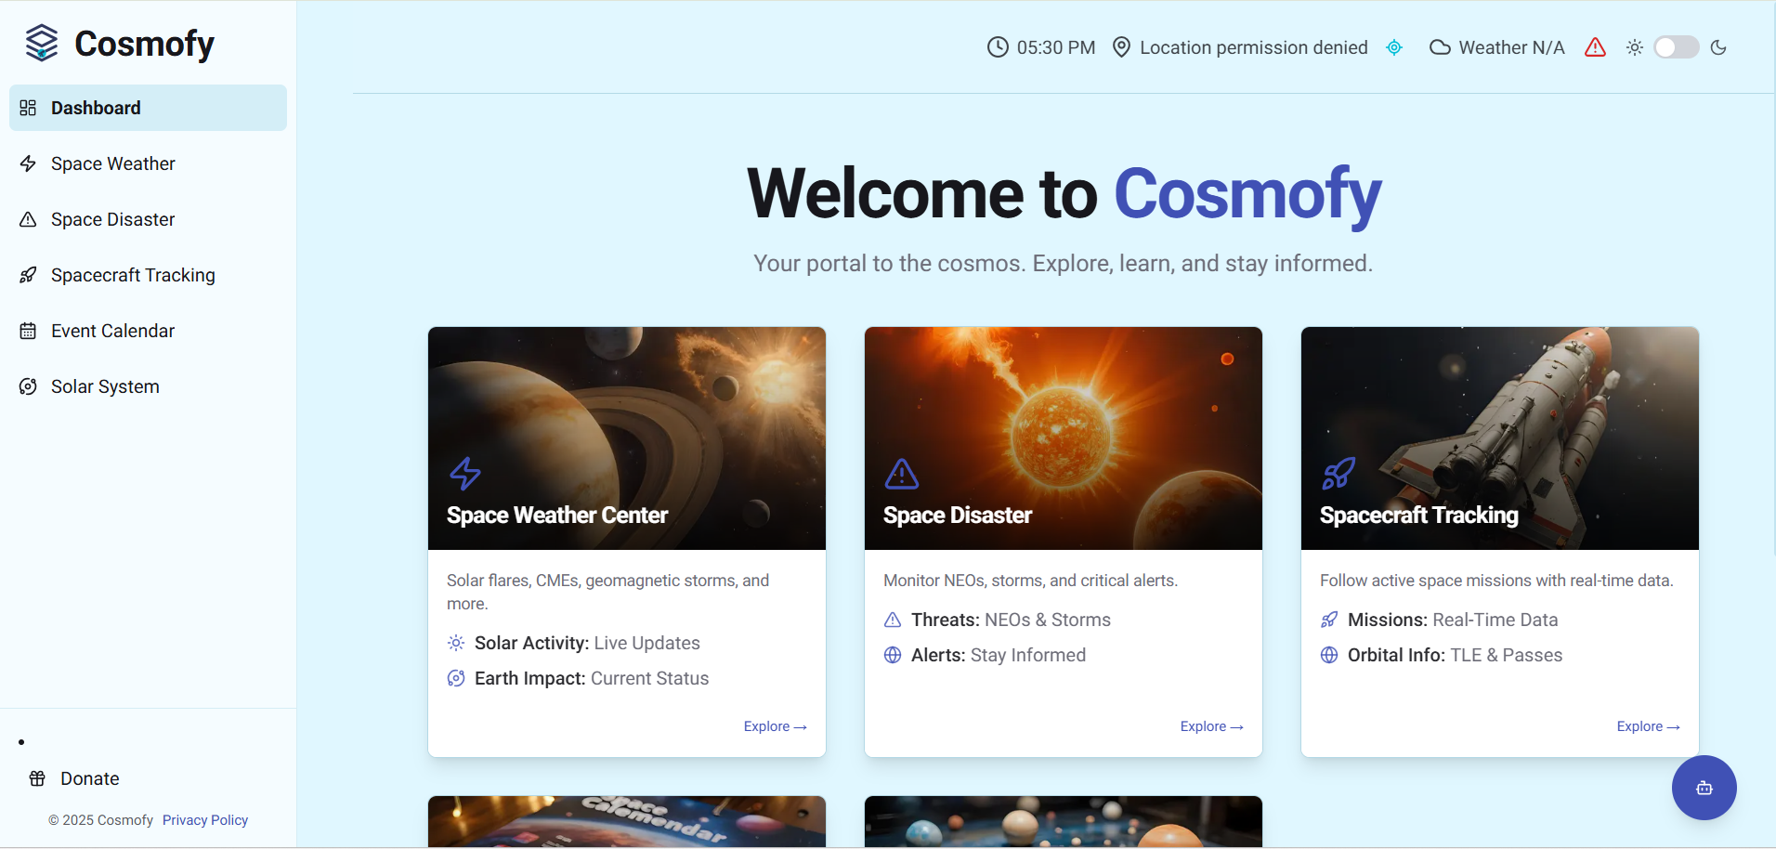Click the '05:30 PM' time text
Screen dimensions: 1776x849
(1055, 47)
